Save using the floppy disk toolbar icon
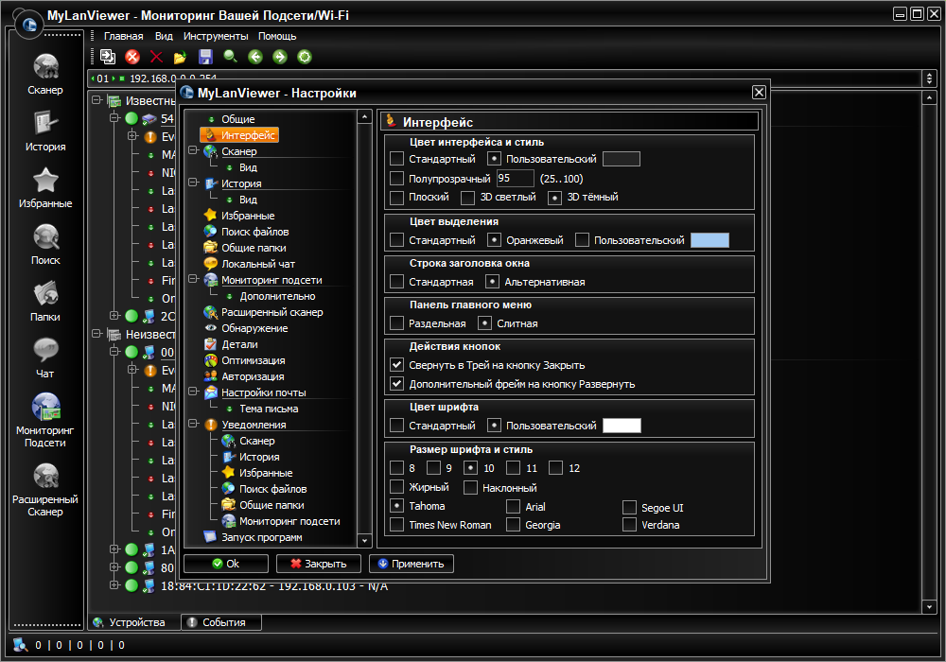Image resolution: width=946 pixels, height=662 pixels. pyautogui.click(x=205, y=57)
